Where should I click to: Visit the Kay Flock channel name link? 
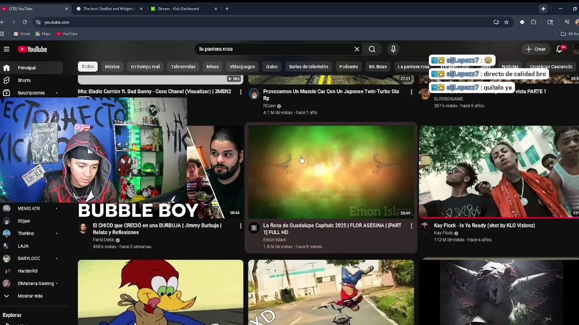[x=443, y=233]
